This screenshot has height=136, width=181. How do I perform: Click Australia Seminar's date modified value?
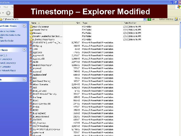(132, 27)
